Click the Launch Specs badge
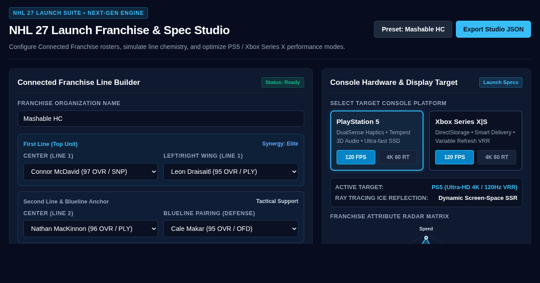Image resolution: width=540 pixels, height=283 pixels. coord(501,82)
